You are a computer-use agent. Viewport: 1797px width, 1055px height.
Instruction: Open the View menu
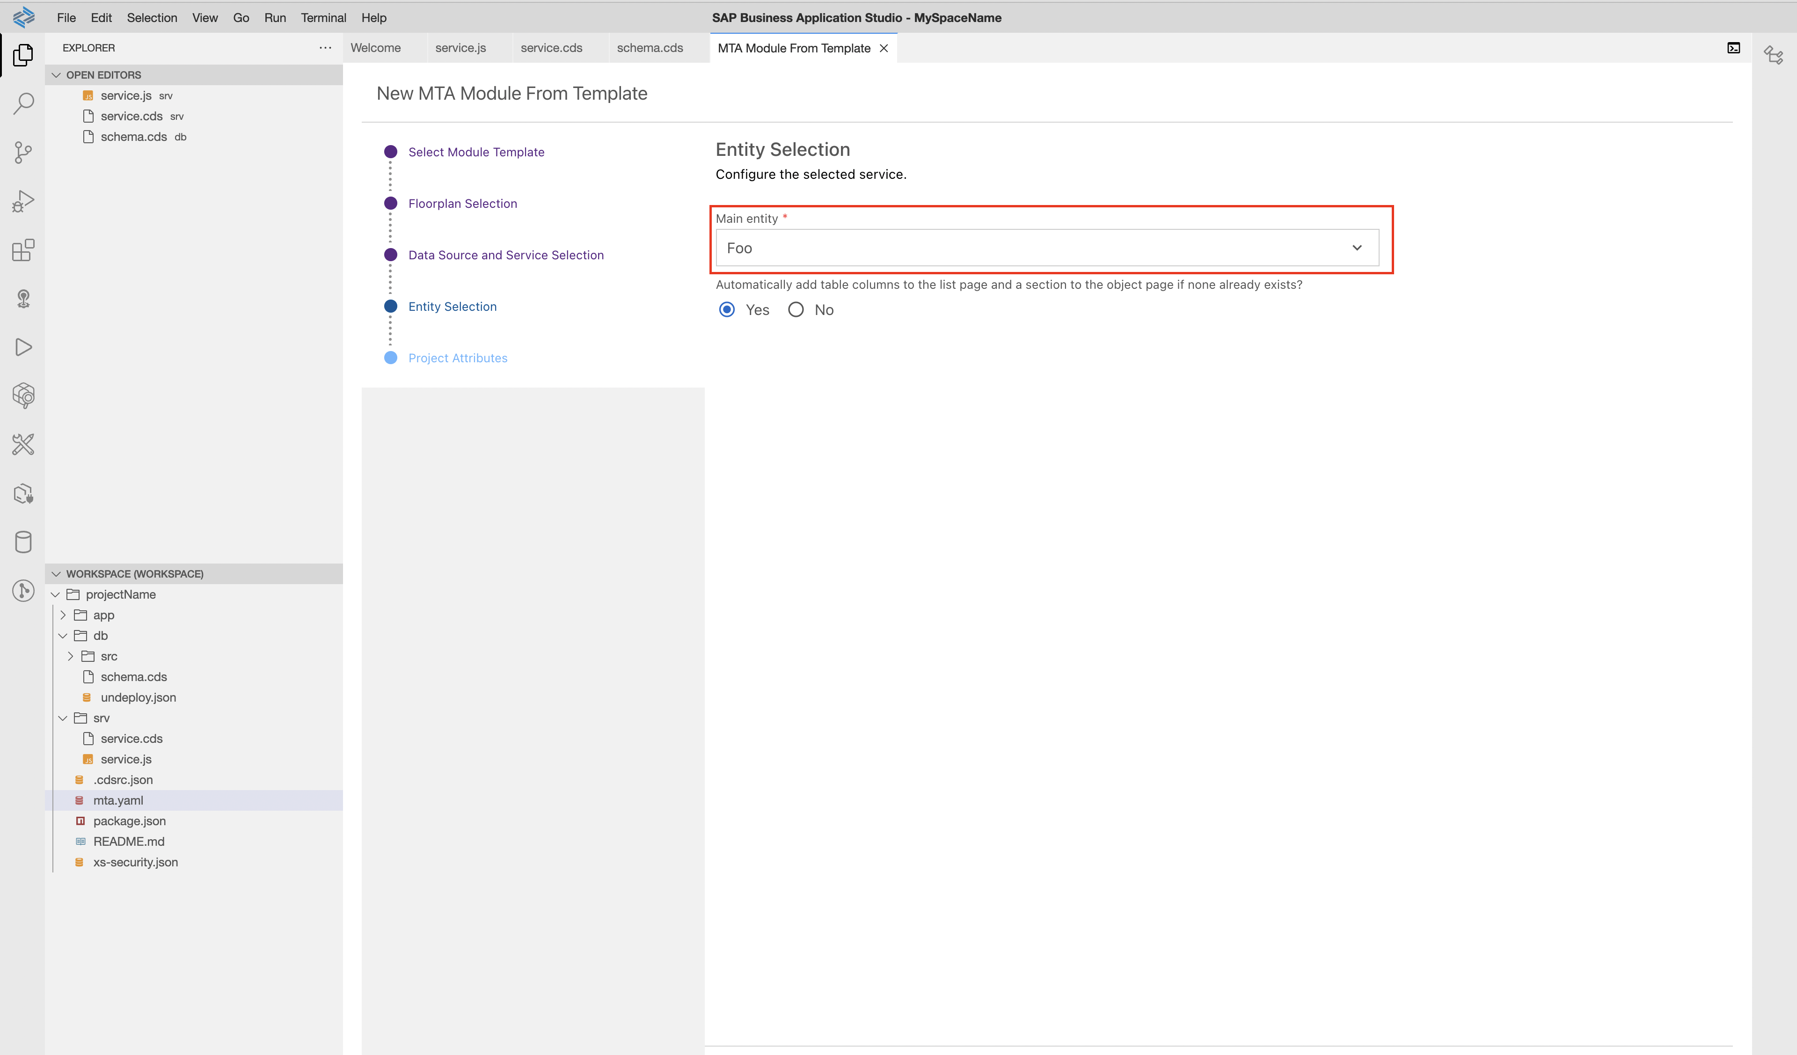[205, 18]
